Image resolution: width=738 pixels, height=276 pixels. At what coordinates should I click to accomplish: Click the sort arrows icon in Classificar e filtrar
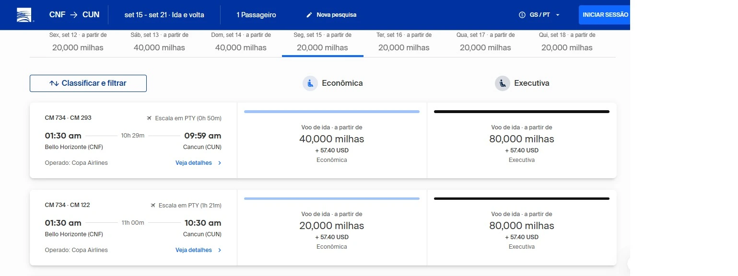[54, 83]
